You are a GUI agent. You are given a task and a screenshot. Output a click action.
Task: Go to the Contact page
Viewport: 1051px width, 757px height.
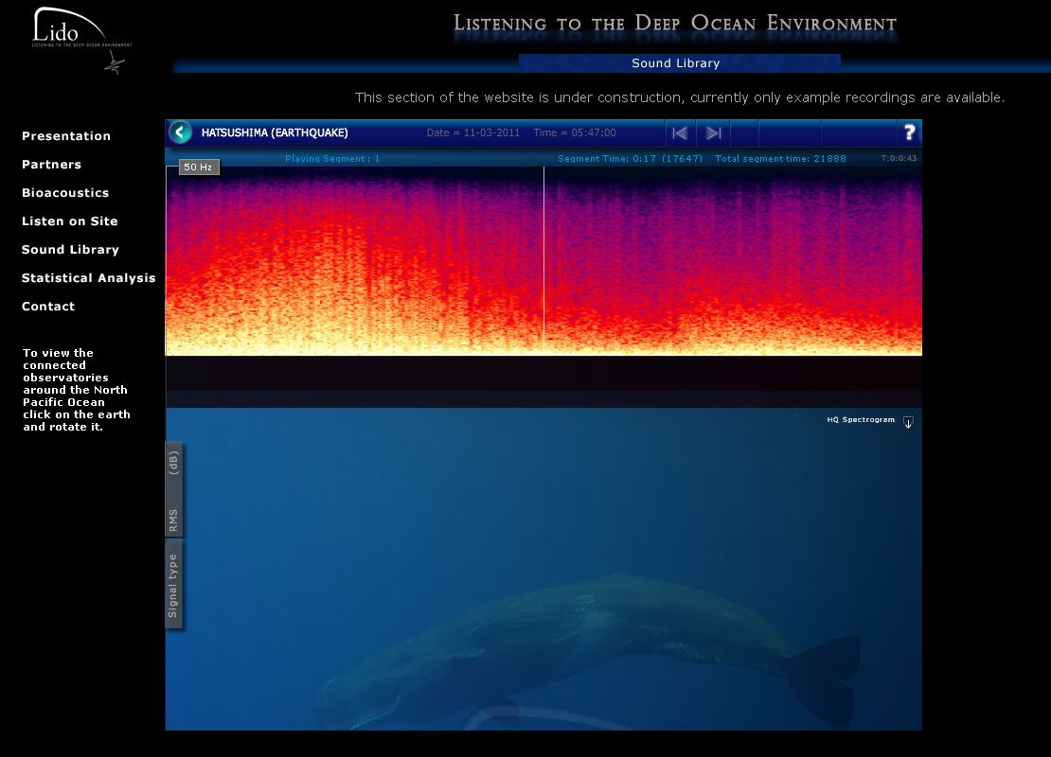48,307
